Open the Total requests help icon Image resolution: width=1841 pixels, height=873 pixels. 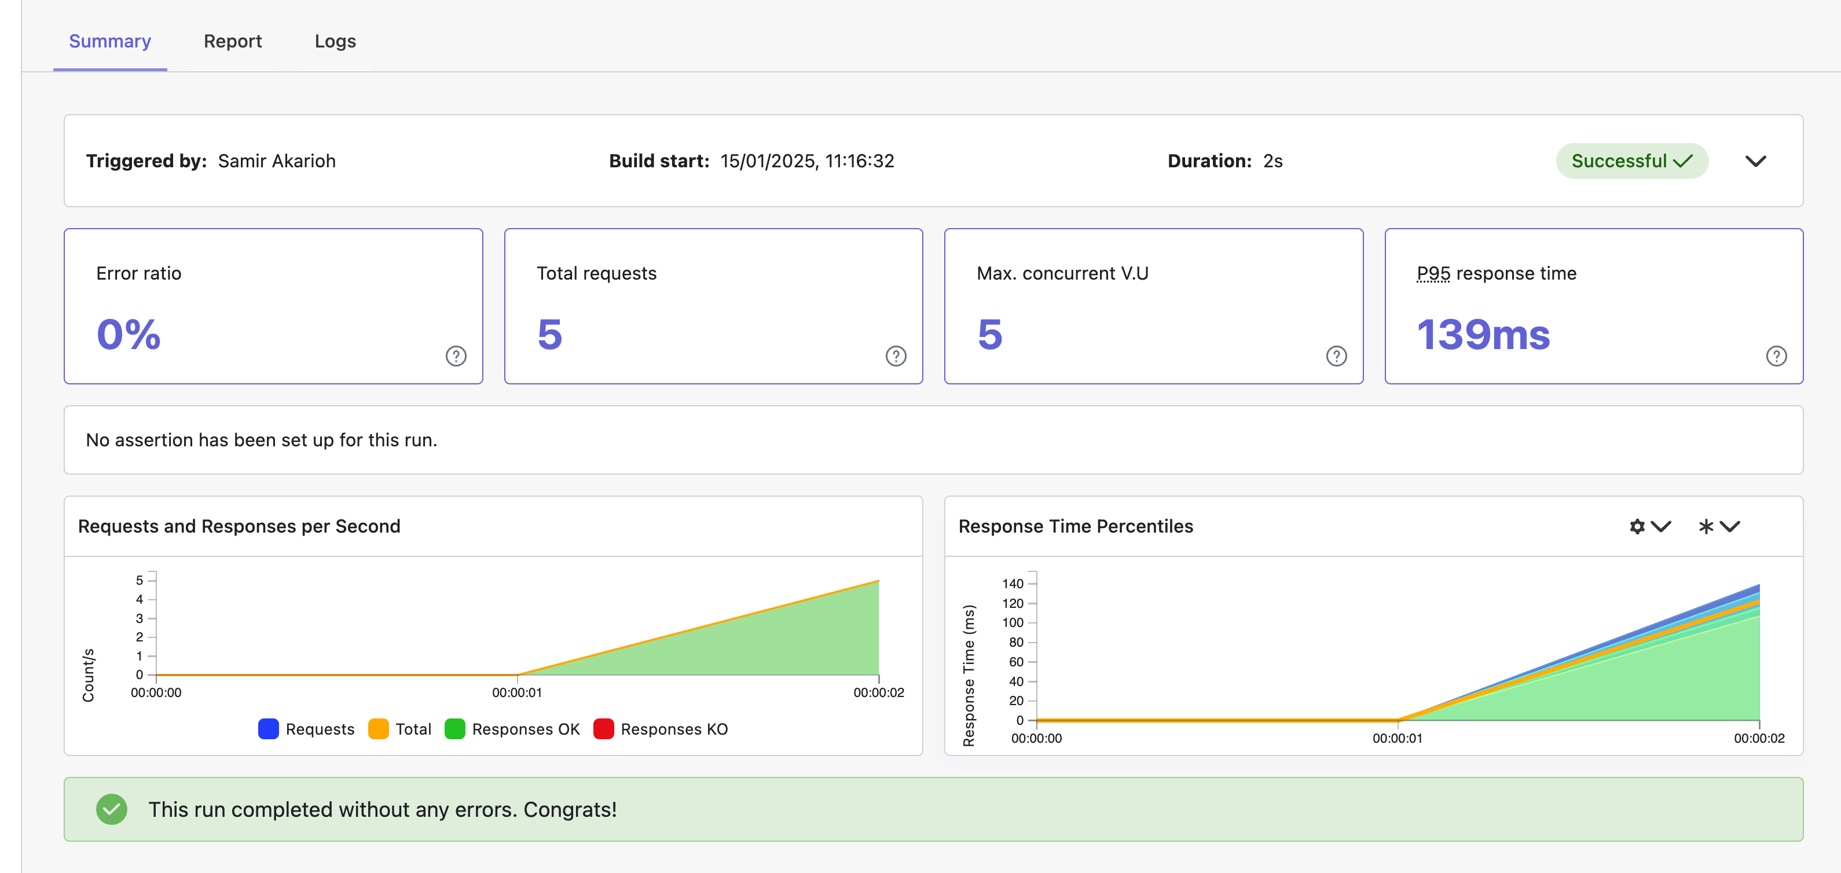896,356
